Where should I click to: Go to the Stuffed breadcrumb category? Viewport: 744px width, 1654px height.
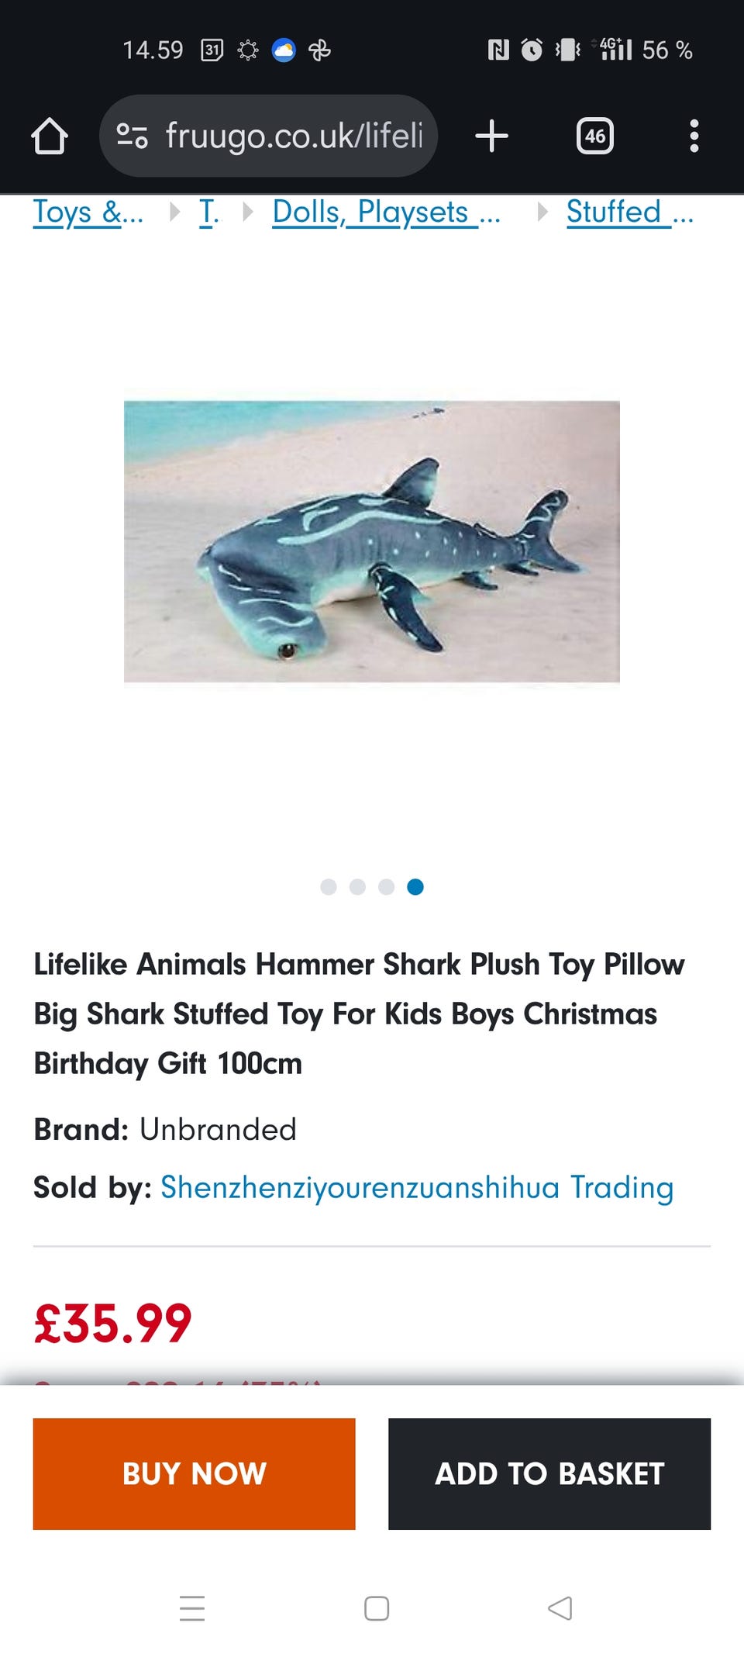tap(629, 212)
